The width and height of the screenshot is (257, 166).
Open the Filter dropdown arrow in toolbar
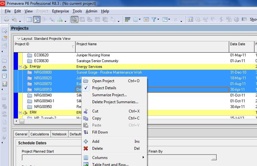tap(158, 19)
